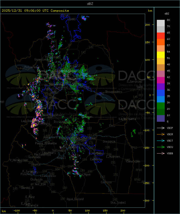
Task: Click the Pasarela place label
Action: [x=32, y=205]
